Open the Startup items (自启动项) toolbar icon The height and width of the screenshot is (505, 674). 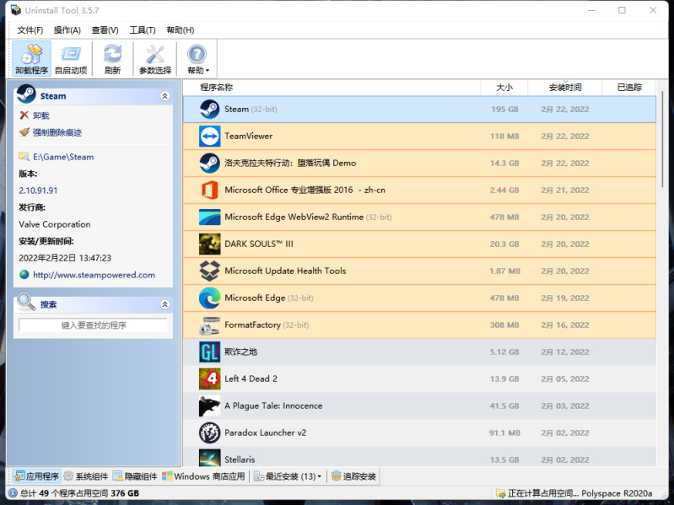(x=71, y=58)
